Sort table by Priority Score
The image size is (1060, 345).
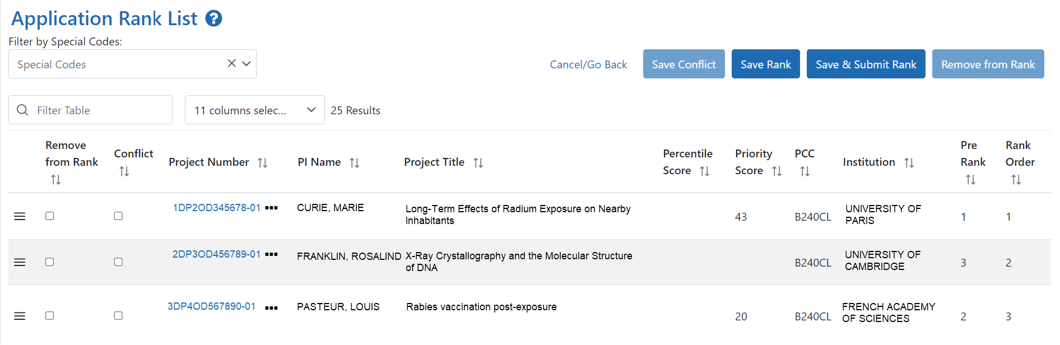(777, 171)
